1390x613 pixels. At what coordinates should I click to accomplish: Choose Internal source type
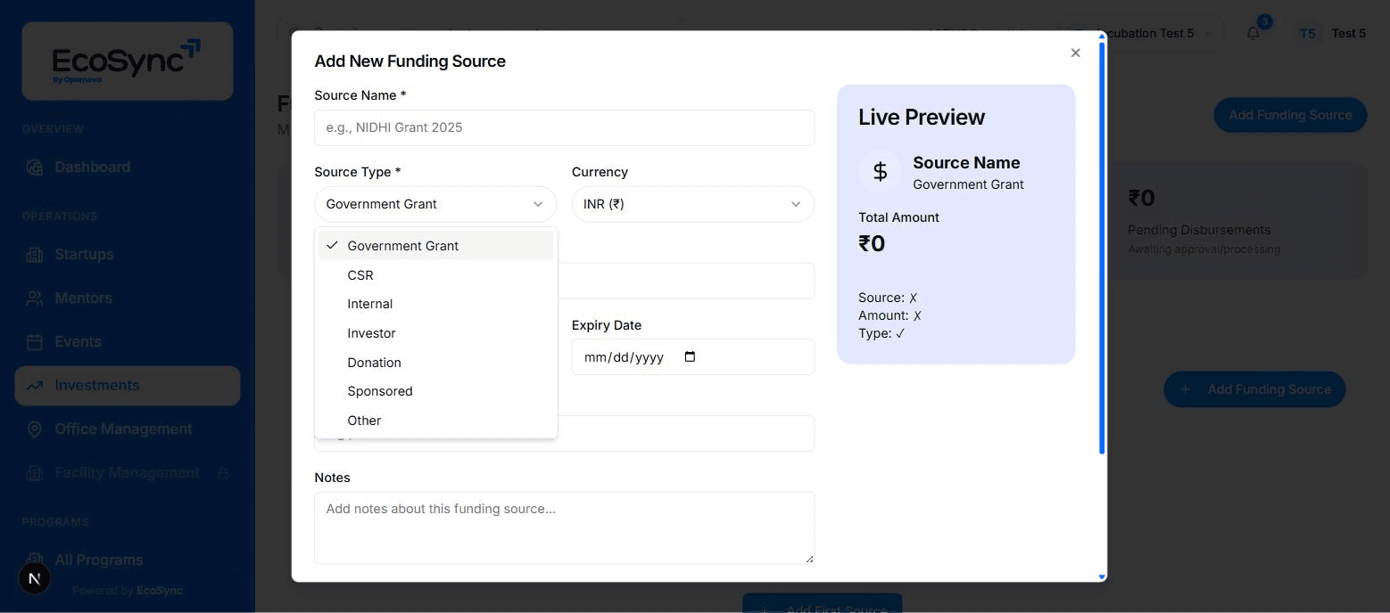click(435, 304)
